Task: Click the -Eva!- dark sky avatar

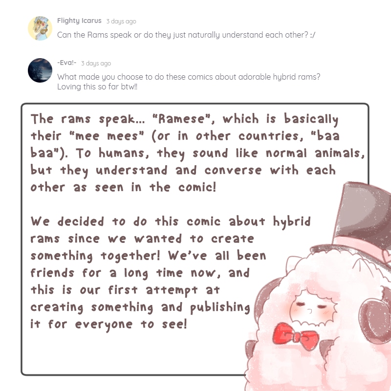Action: tap(40, 70)
